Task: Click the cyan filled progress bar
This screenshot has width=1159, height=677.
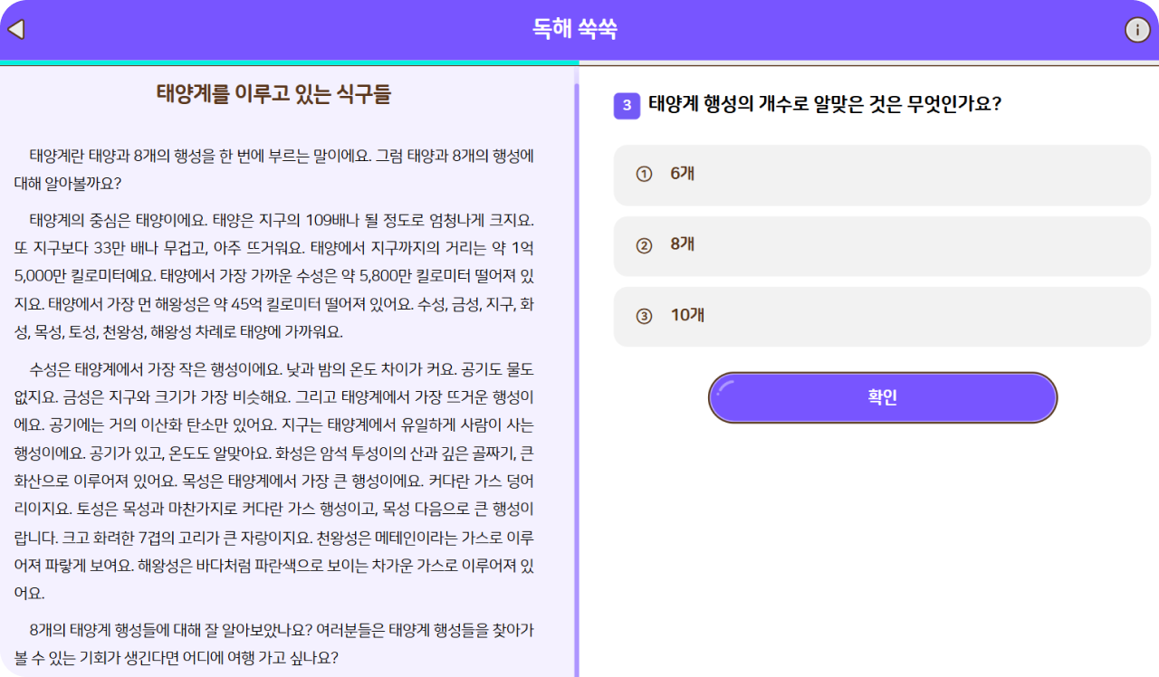Action: 290,62
